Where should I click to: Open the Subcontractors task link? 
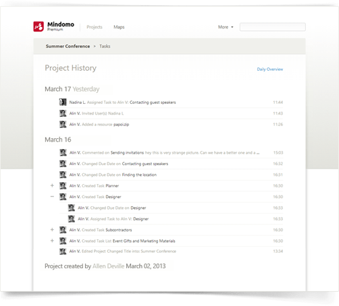(119, 230)
